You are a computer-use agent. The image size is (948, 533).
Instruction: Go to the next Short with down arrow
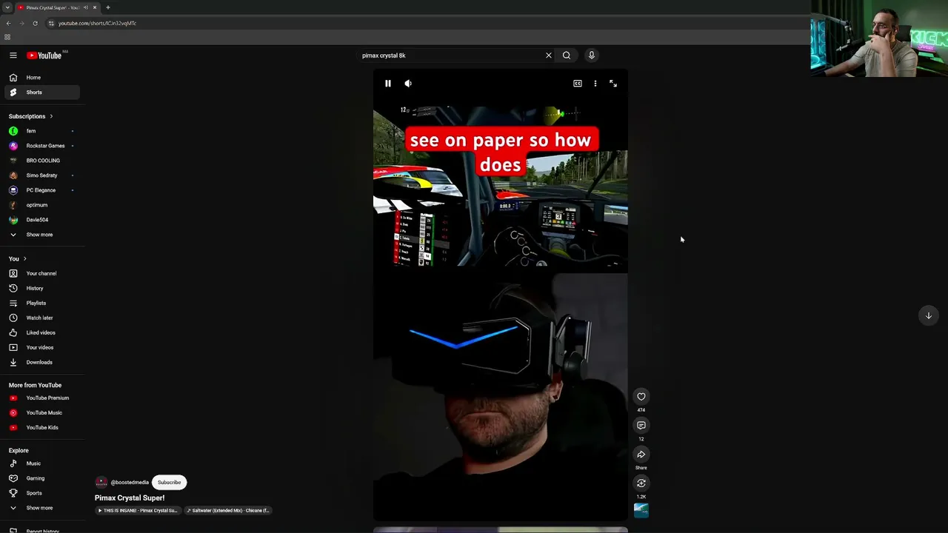pyautogui.click(x=929, y=316)
